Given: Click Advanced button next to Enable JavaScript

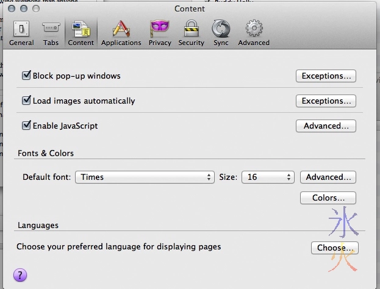Looking at the screenshot, I should point(326,126).
